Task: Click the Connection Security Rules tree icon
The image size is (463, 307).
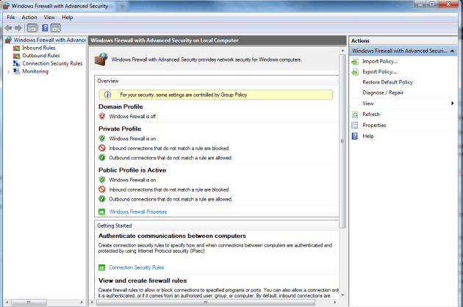Action: (x=16, y=63)
